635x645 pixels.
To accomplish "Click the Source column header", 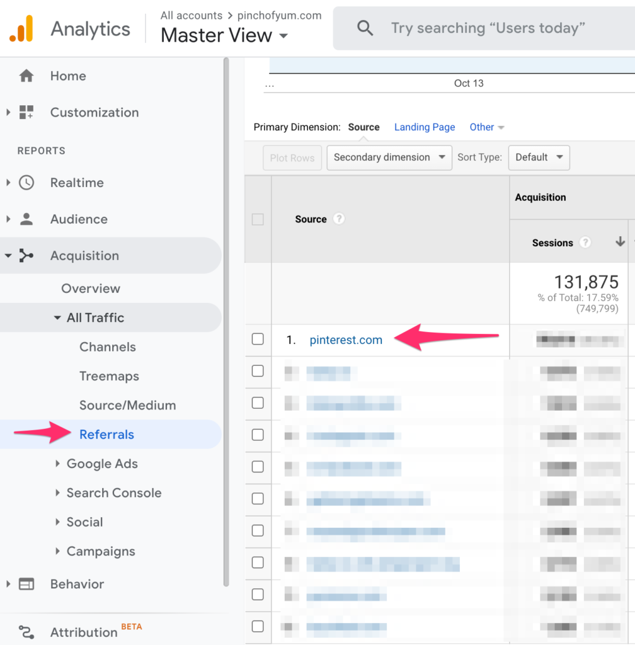I will click(311, 219).
